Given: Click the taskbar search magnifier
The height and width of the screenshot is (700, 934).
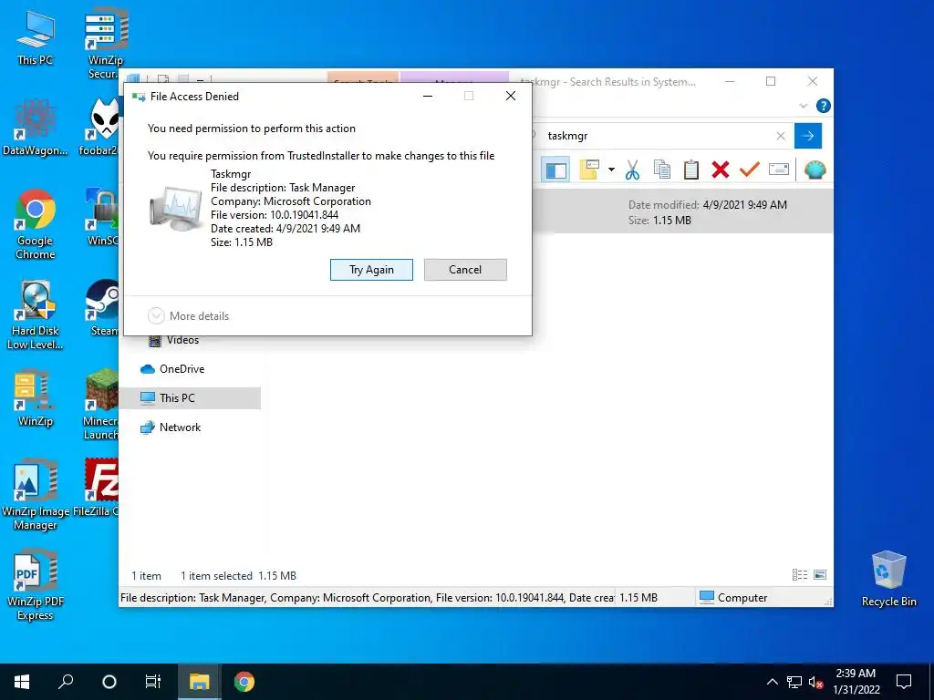Looking at the screenshot, I should point(66,682).
